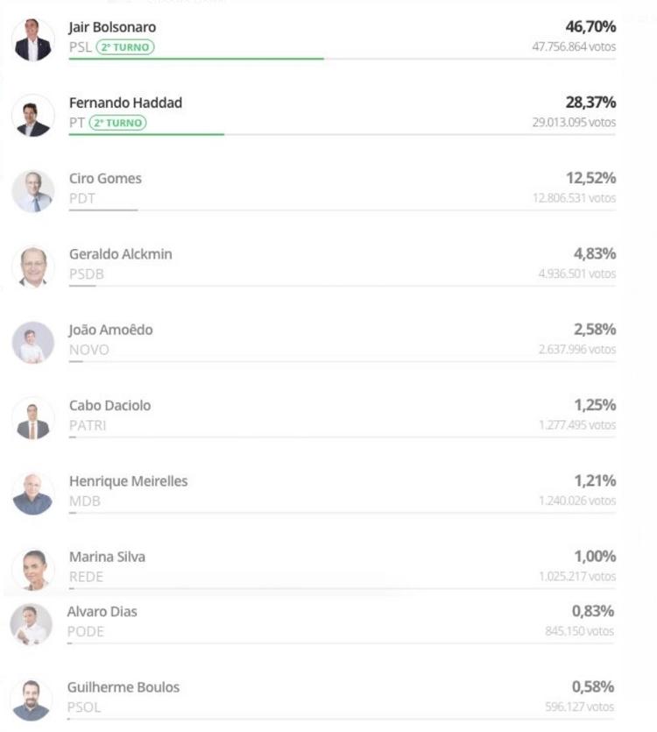Image resolution: width=657 pixels, height=732 pixels.
Task: Click Haddad's green vote progress bar
Action: (x=146, y=134)
